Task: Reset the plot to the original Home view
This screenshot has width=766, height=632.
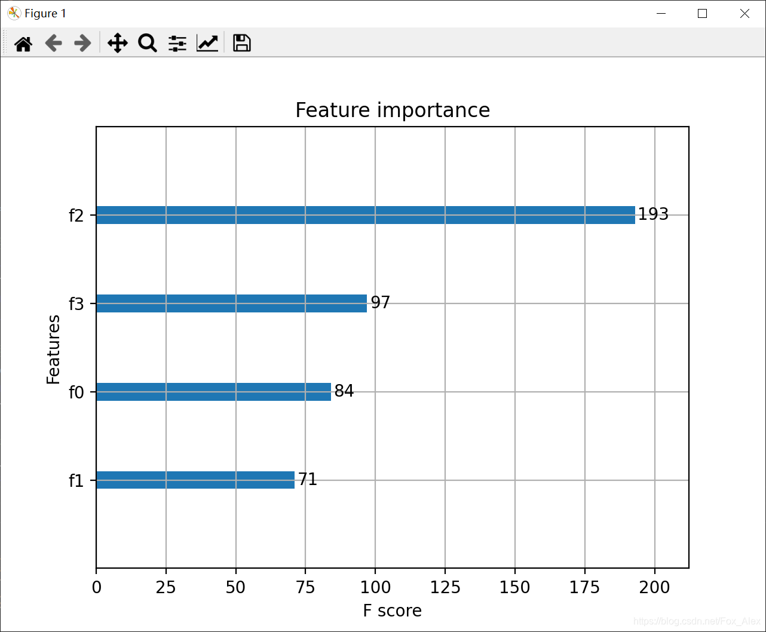Action: click(23, 43)
